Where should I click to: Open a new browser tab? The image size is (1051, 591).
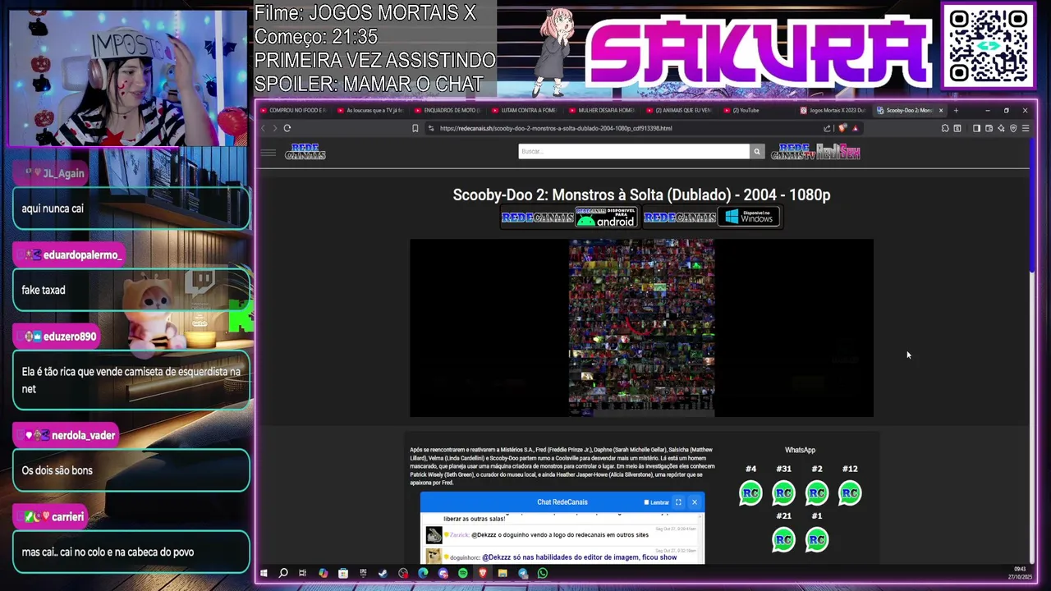coord(956,110)
